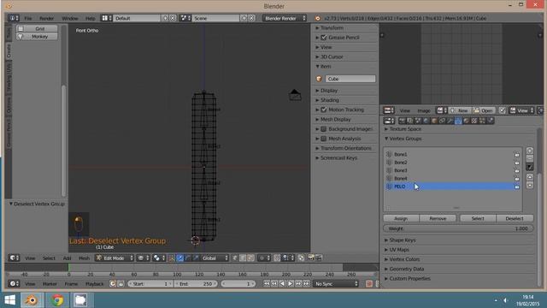This screenshot has height=308, width=547.
Task: Remove vertex group with minus button
Action: [530, 159]
